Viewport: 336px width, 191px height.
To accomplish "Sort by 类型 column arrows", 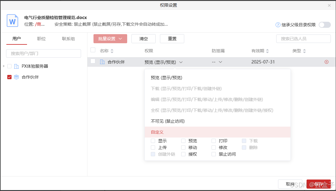I will (x=304, y=51).
